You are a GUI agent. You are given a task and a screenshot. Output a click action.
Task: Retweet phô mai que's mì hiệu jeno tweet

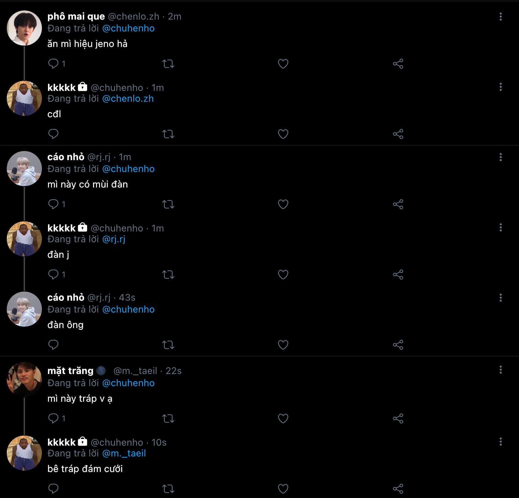coord(168,64)
